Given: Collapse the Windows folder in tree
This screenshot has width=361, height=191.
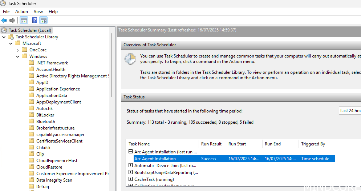Looking at the screenshot, I should pyautogui.click(x=17, y=56).
